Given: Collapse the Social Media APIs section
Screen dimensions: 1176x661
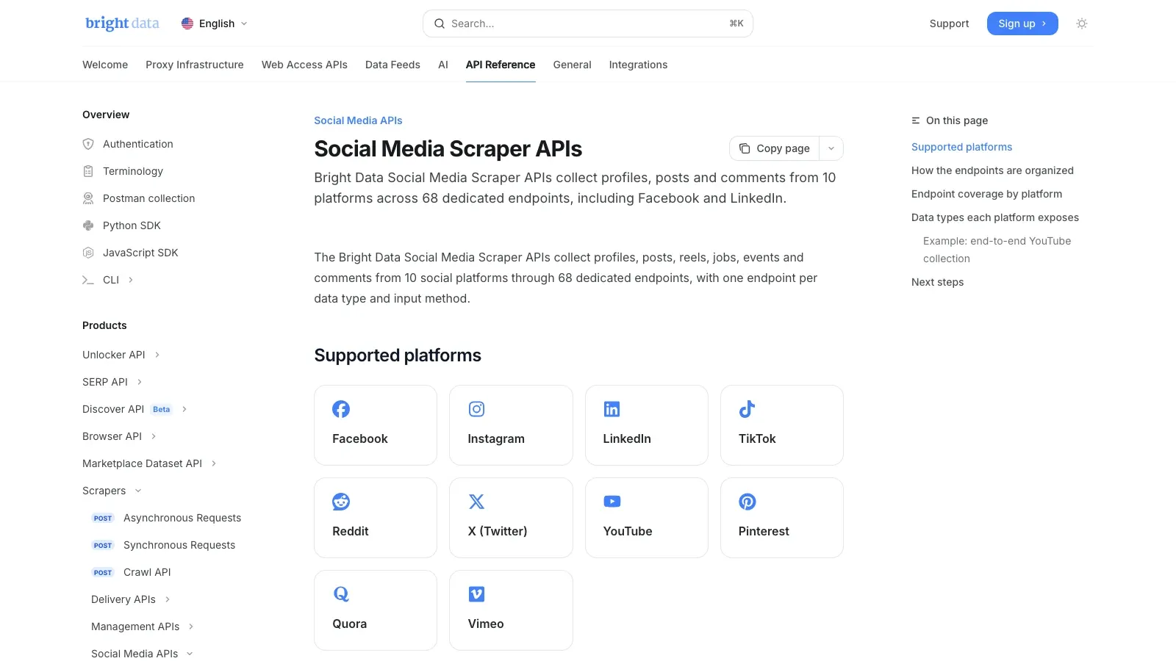Looking at the screenshot, I should (x=190, y=654).
